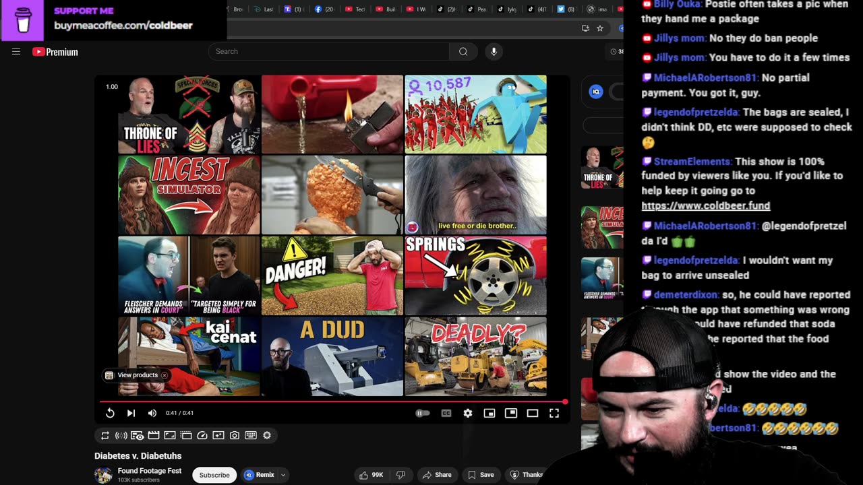Click the volume boost waves icon

tap(121, 436)
